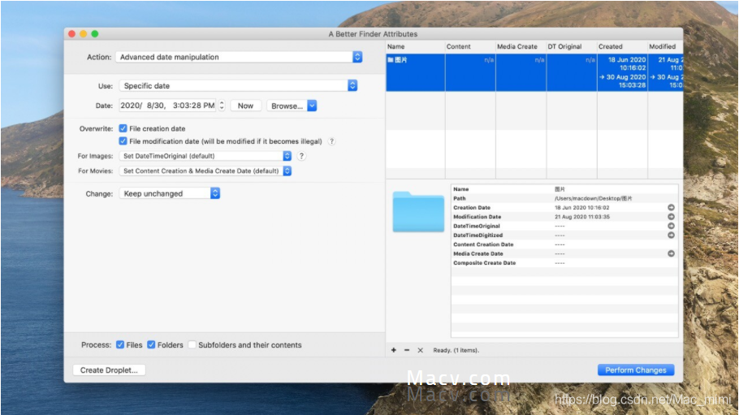Viewport: 739px width, 415px height.
Task: Minimize the window with yellow button
Action: pos(84,34)
